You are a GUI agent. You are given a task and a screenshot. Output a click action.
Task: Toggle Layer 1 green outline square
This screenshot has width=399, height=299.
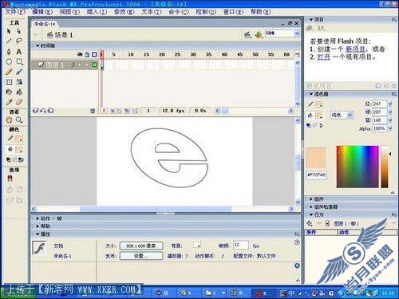click(x=94, y=65)
